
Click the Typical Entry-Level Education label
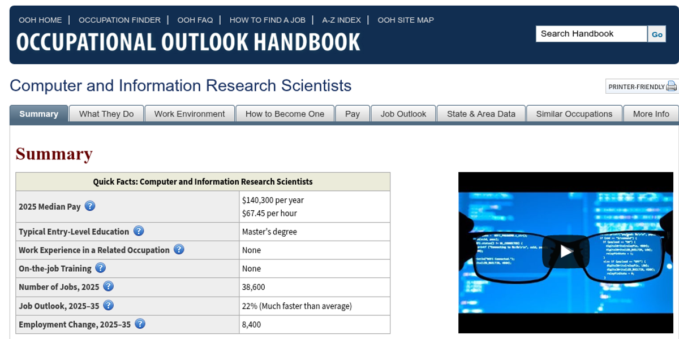pyautogui.click(x=74, y=232)
